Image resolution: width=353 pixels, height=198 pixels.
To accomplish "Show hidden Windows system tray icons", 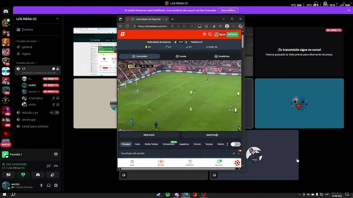I will [x=299, y=195].
